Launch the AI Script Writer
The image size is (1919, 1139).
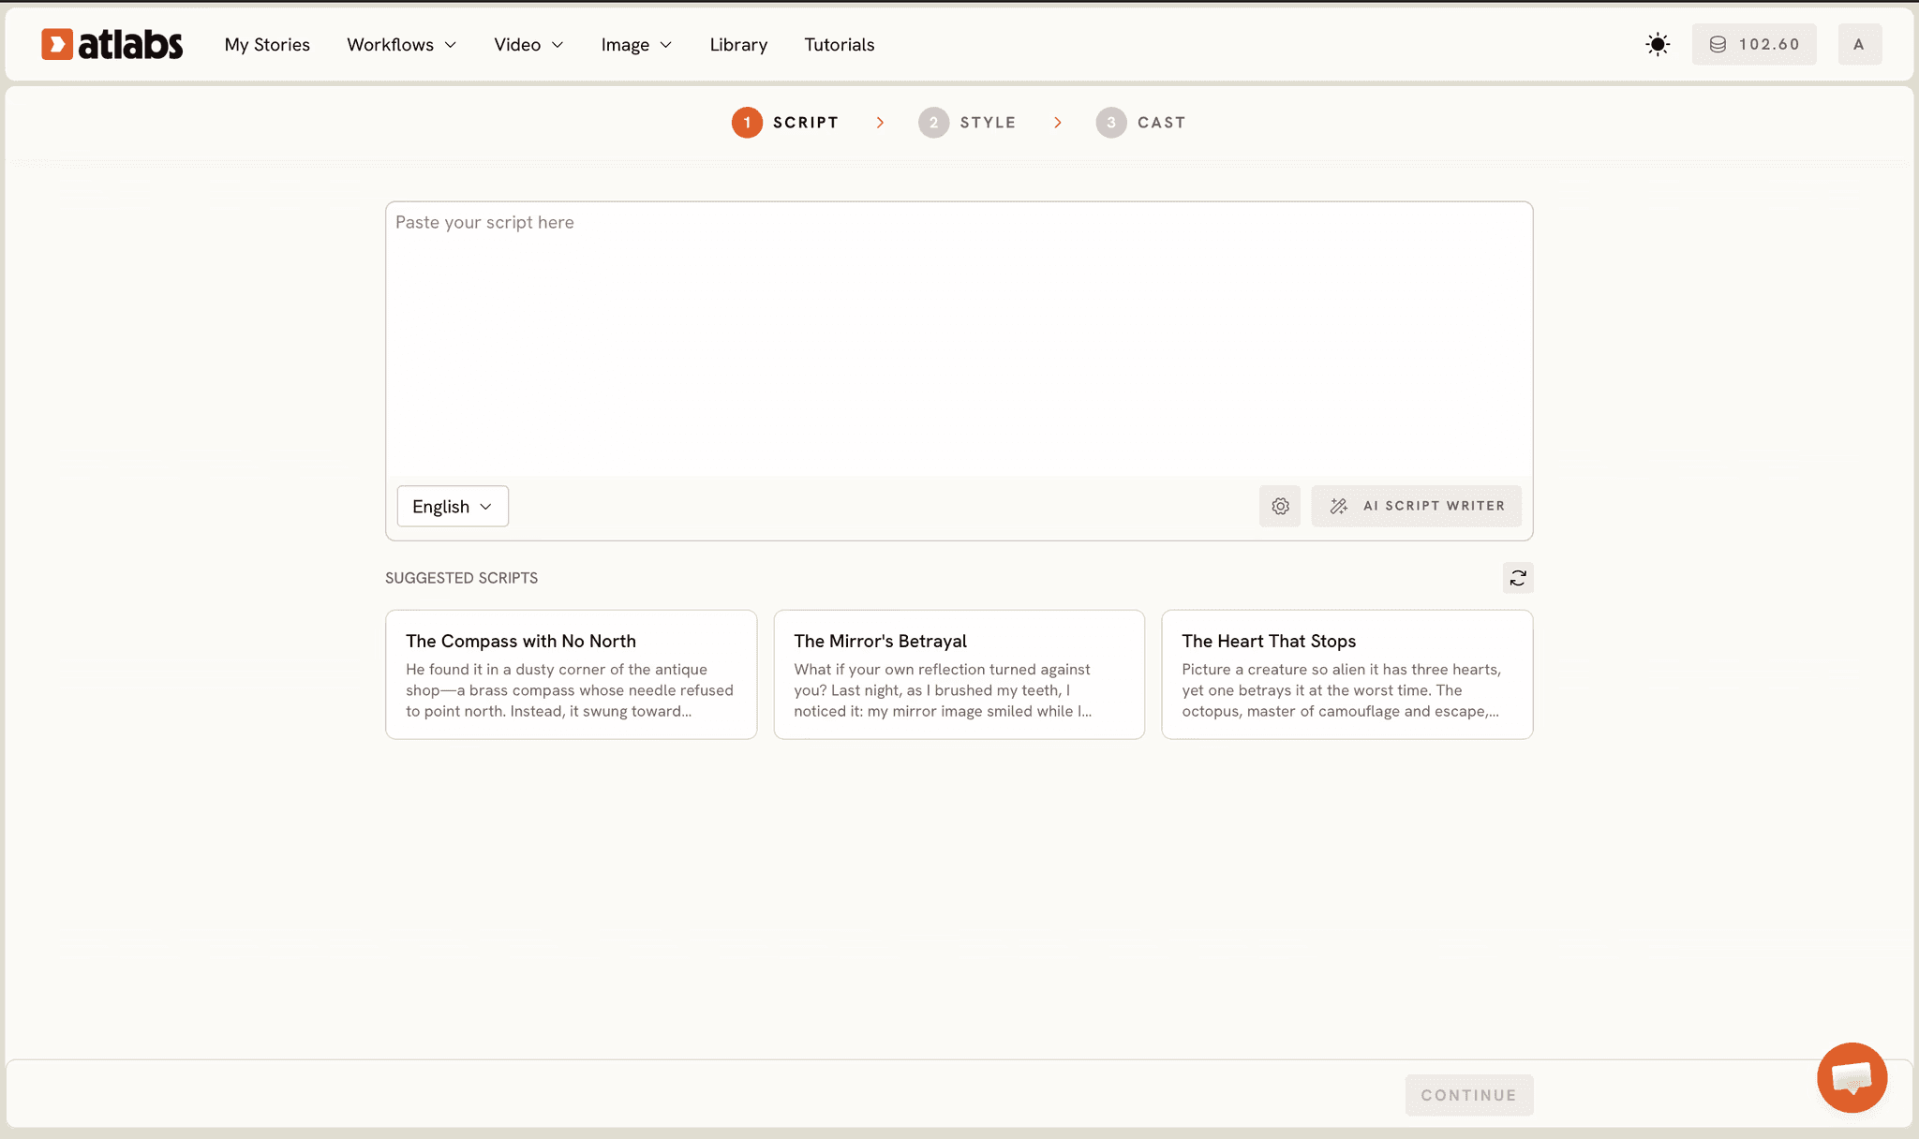(x=1416, y=506)
